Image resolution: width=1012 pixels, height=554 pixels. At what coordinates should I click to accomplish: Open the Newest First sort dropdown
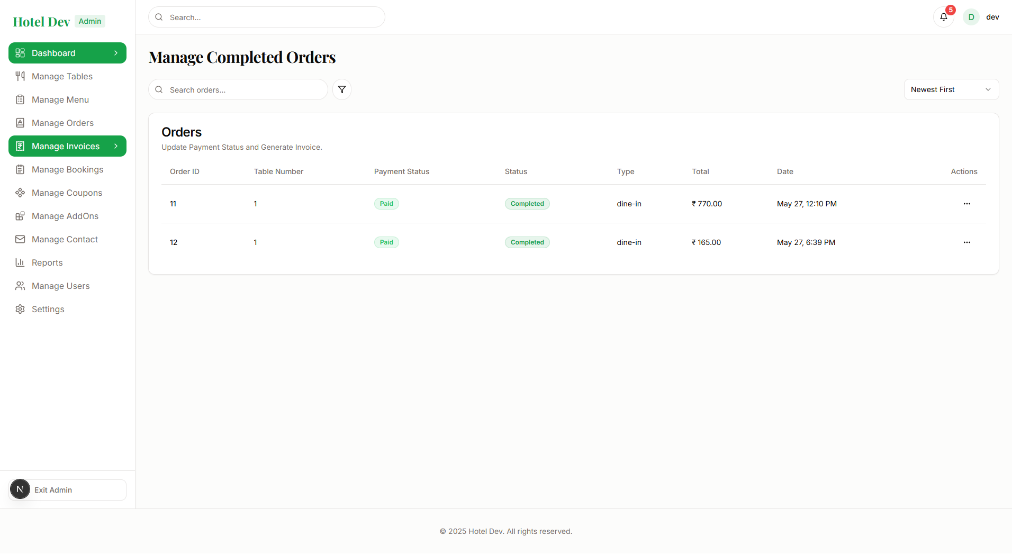(x=951, y=89)
